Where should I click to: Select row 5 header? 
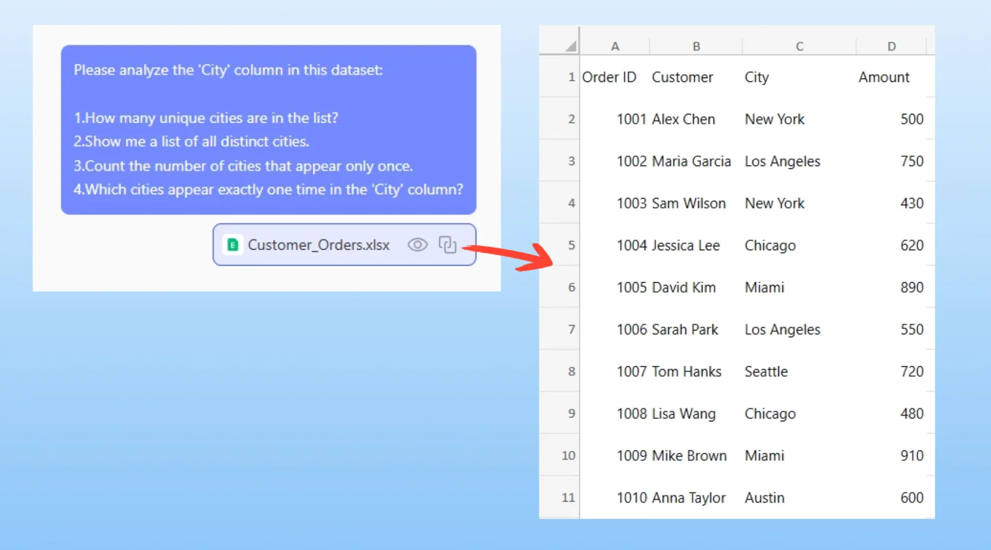pos(571,245)
